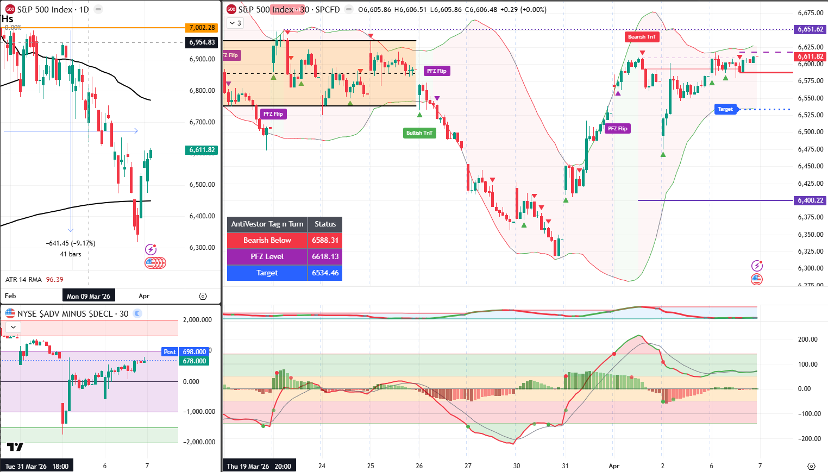The width and height of the screenshot is (828, 472).
Task: Click the Post badge in the NYSE panel
Action: (x=170, y=351)
